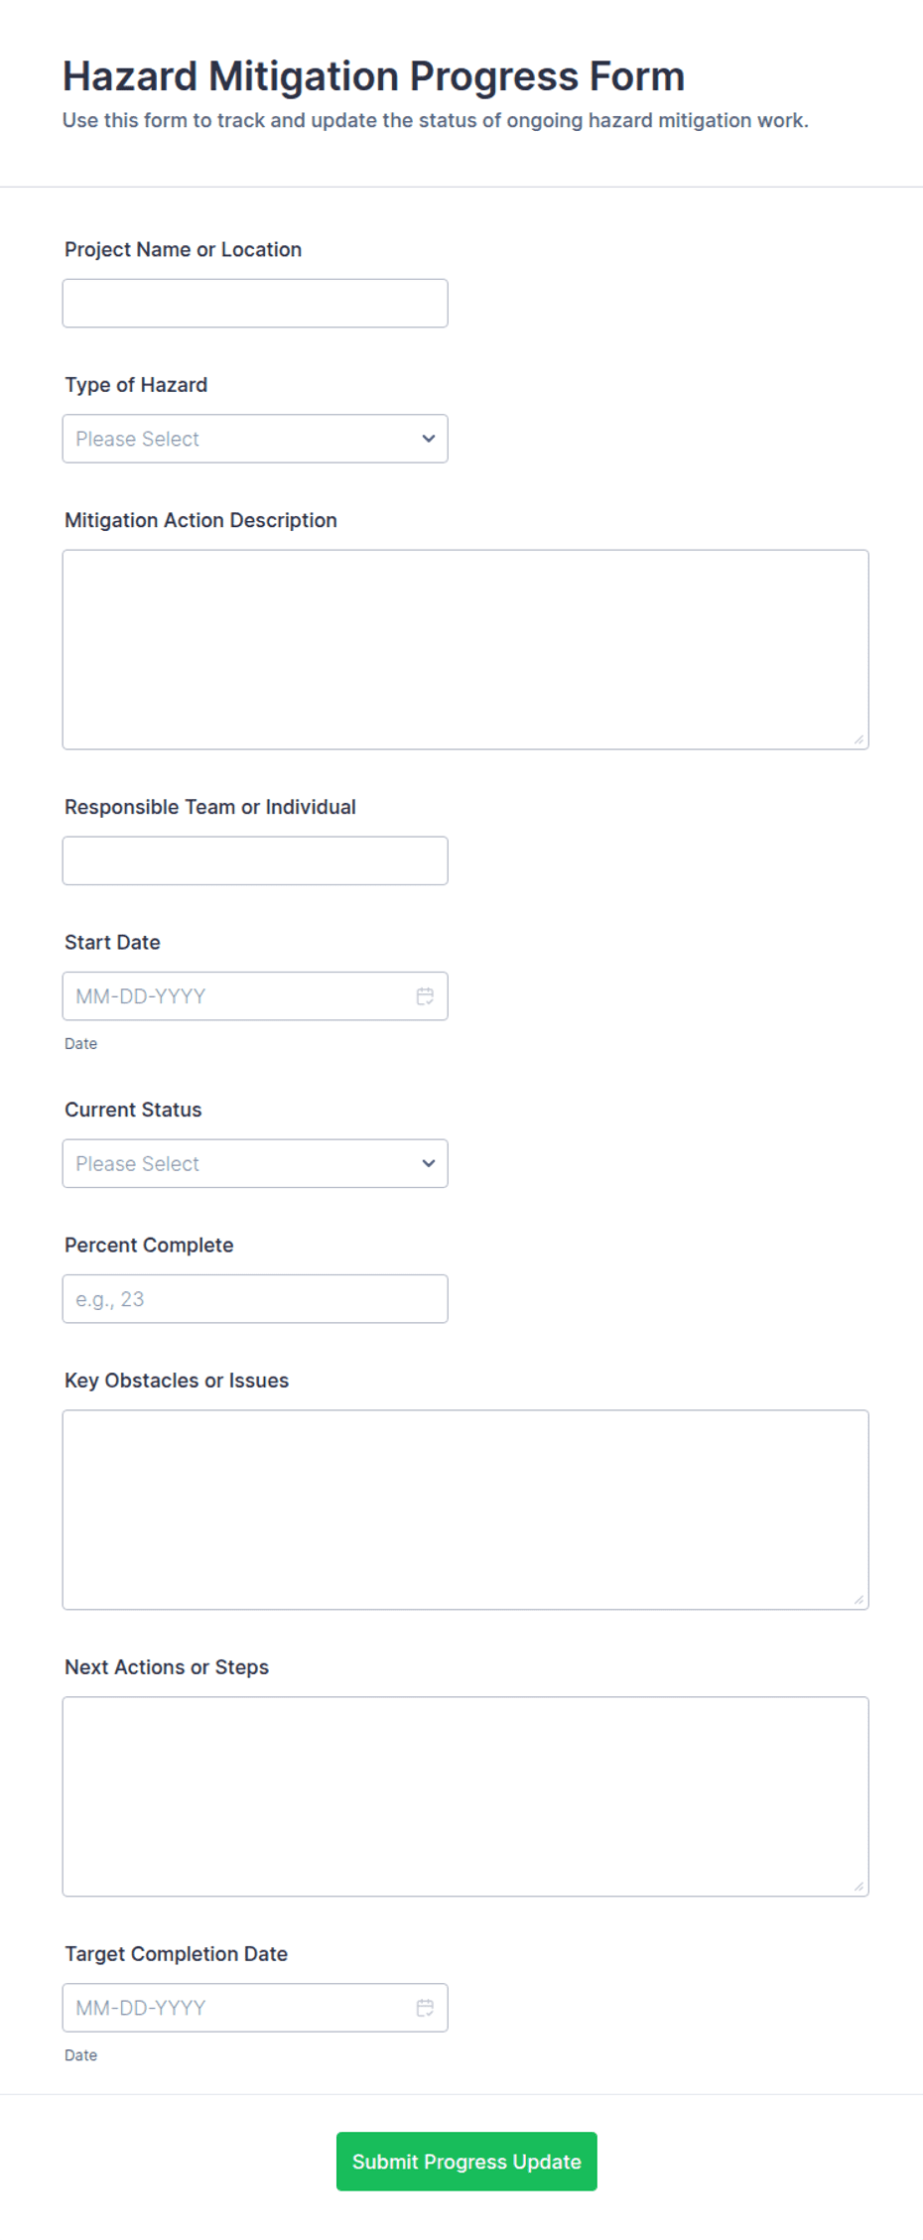The image size is (923, 2240).
Task: Click the Current Status chevron arrow
Action: 429,1163
